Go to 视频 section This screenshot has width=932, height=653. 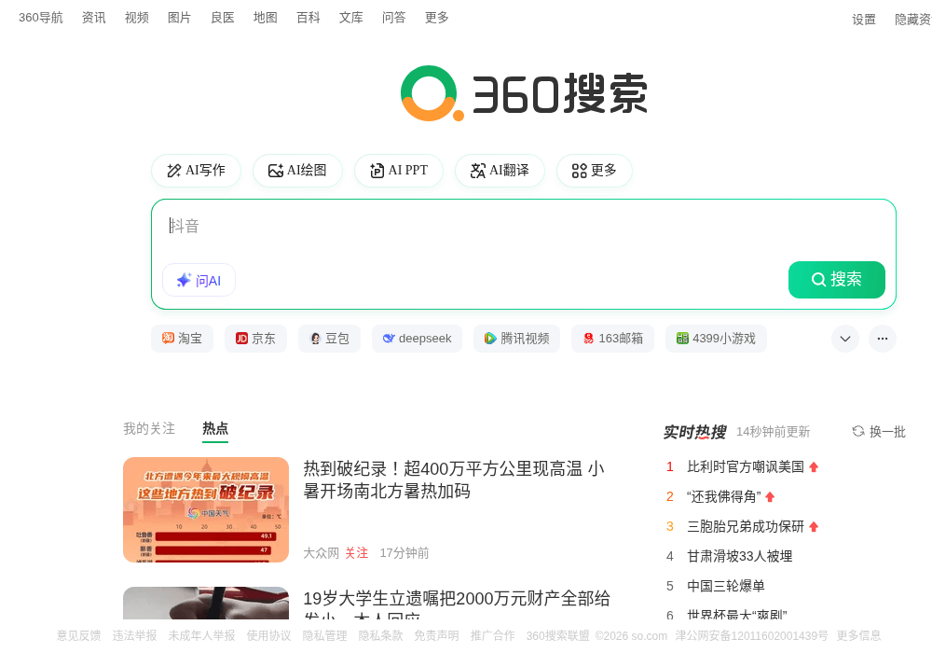click(137, 18)
